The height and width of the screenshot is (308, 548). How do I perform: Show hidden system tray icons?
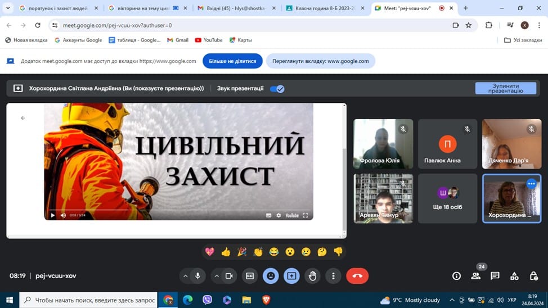pyautogui.click(x=452, y=300)
